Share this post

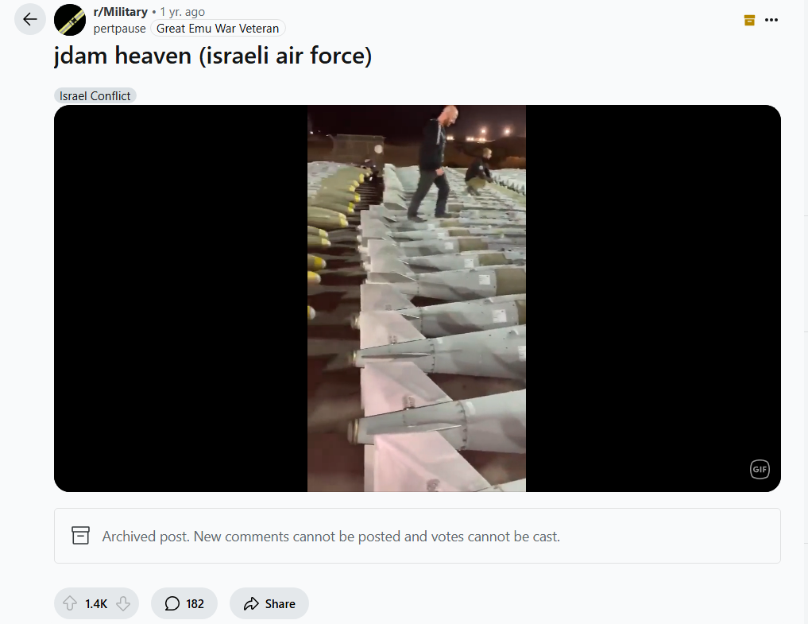[269, 603]
